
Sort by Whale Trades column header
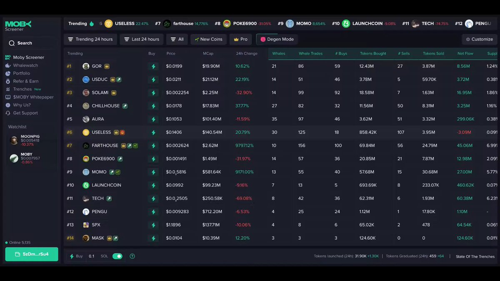tap(310, 53)
